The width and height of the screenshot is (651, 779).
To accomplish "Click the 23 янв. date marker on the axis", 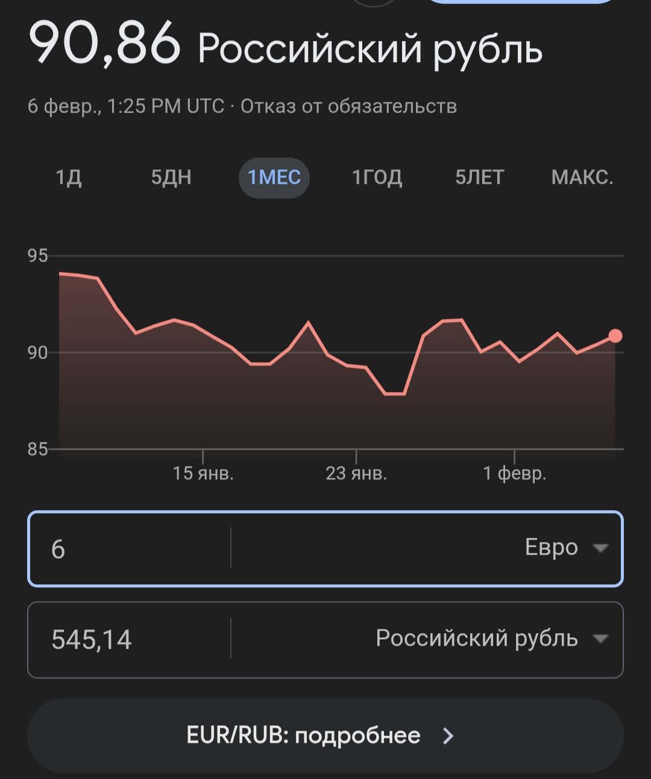I will tap(356, 473).
